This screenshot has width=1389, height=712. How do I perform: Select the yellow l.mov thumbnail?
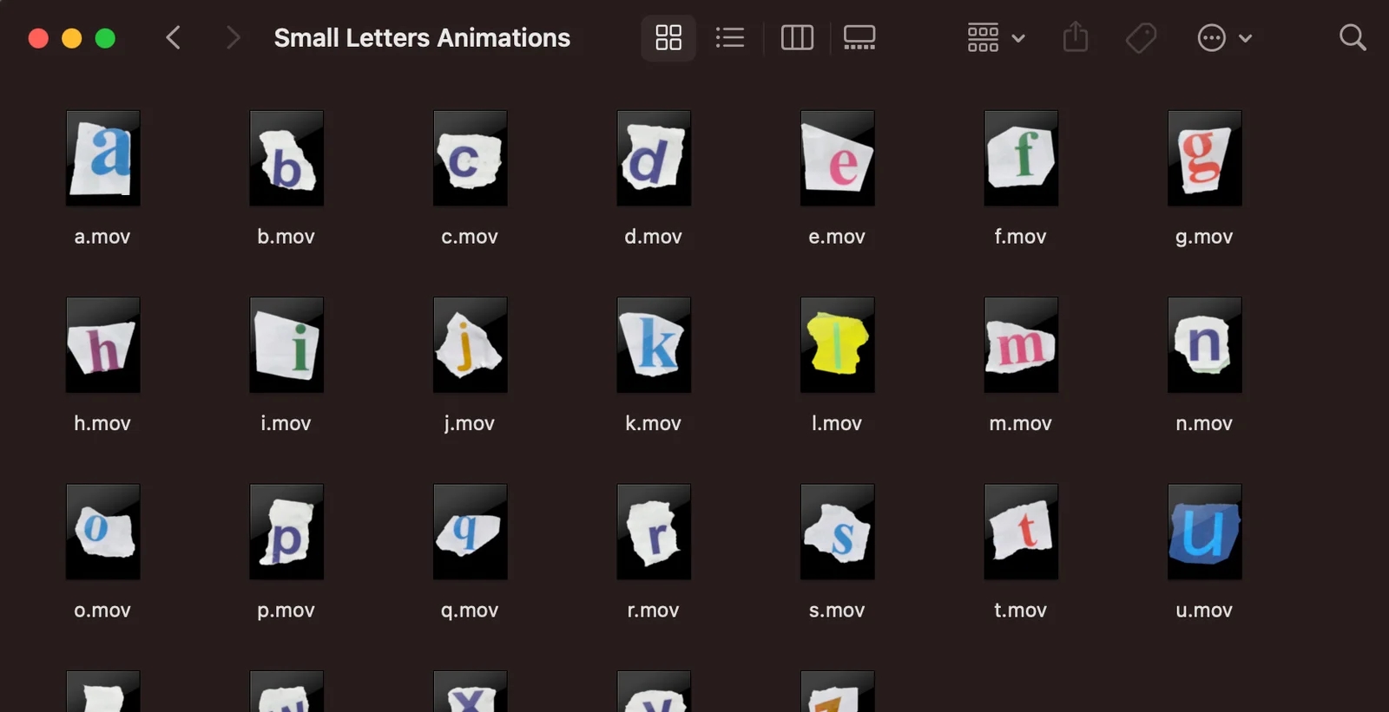click(837, 345)
